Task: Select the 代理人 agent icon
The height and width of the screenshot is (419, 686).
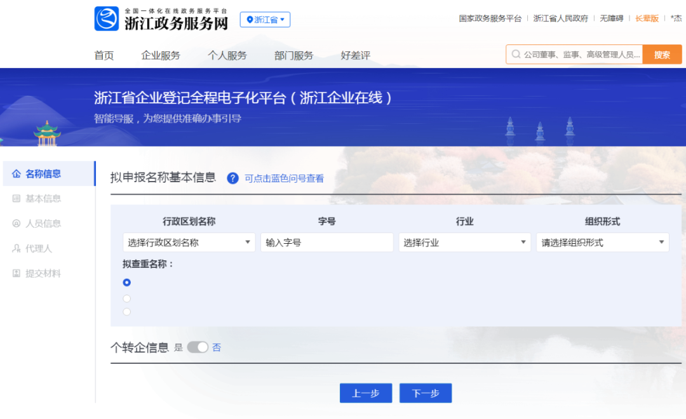Action: 16,248
